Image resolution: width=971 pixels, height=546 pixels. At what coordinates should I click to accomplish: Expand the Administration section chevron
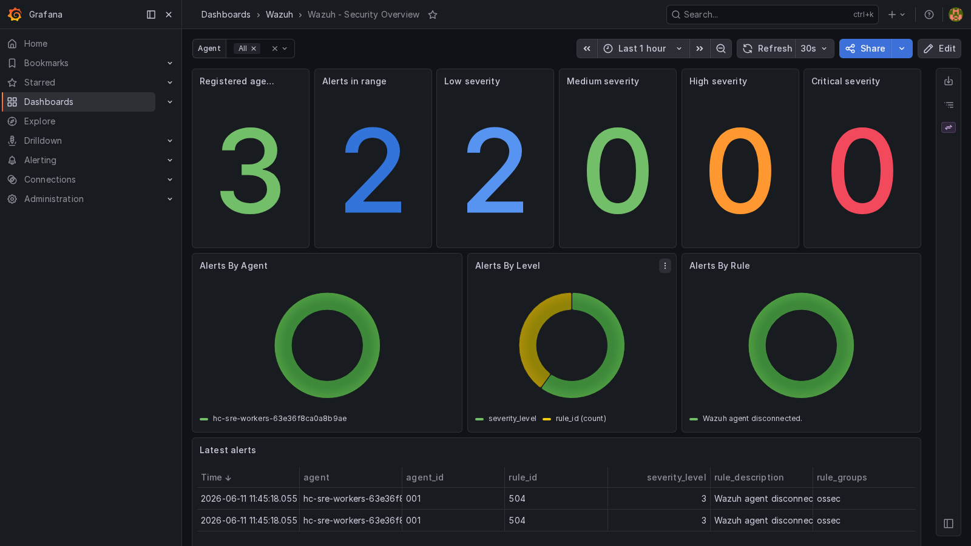[x=170, y=199]
